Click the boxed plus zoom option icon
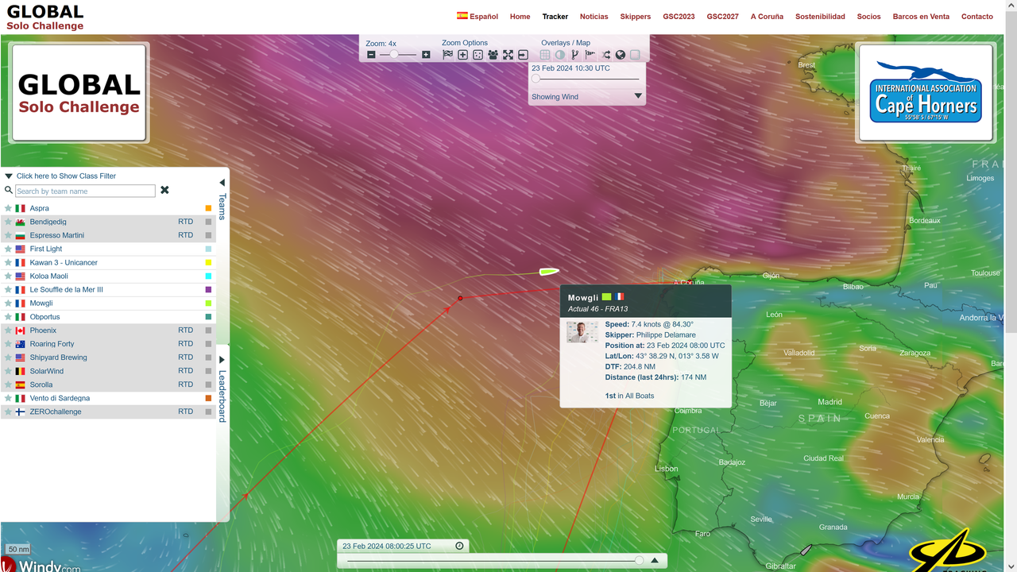The image size is (1017, 572). pyautogui.click(x=463, y=55)
